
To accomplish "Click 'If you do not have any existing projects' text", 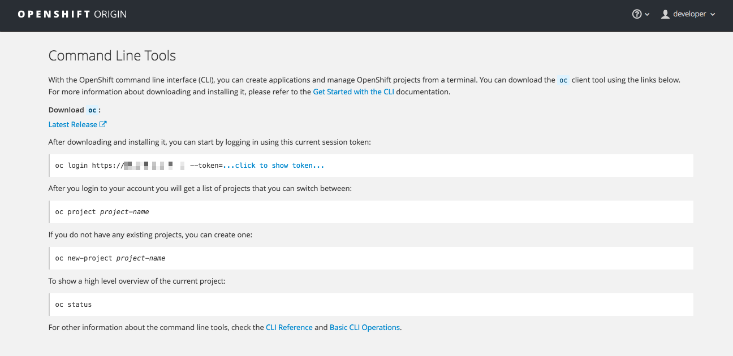I will coord(150,235).
